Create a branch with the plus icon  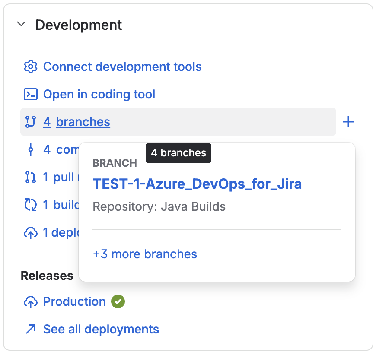348,122
